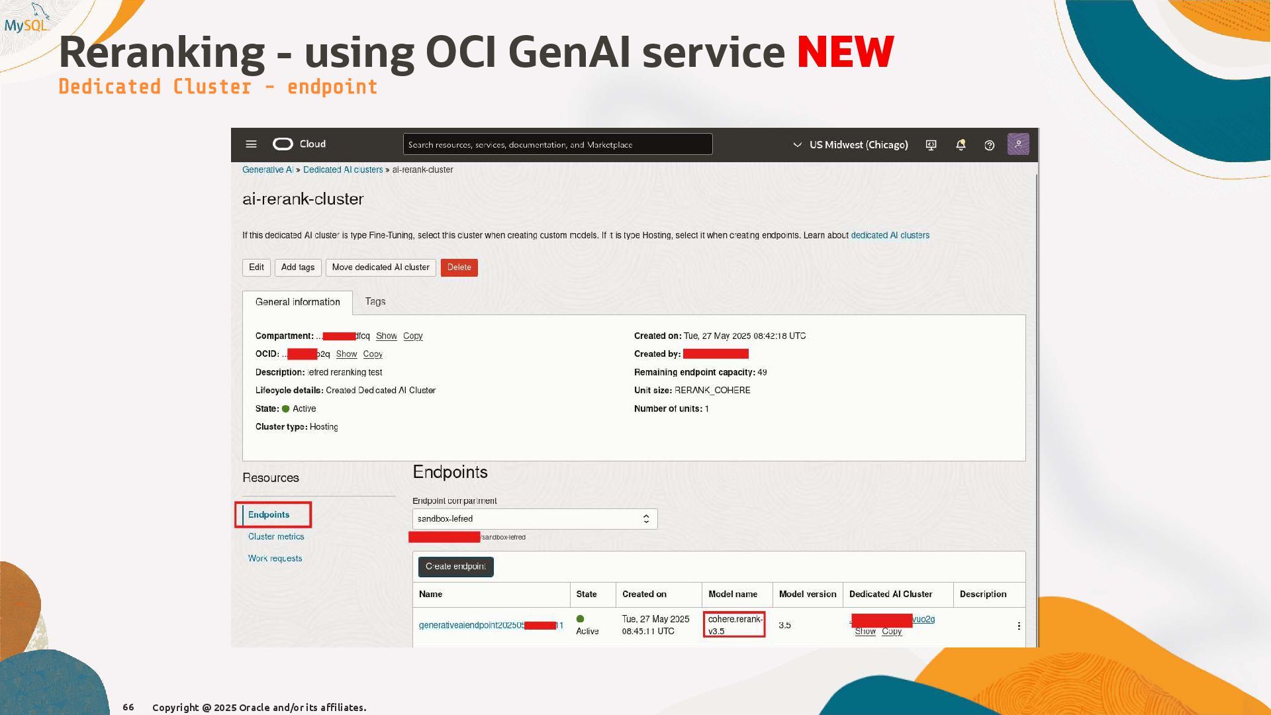
Task: Follow the Dedicated AI clusters breadcrumb link
Action: coord(343,170)
